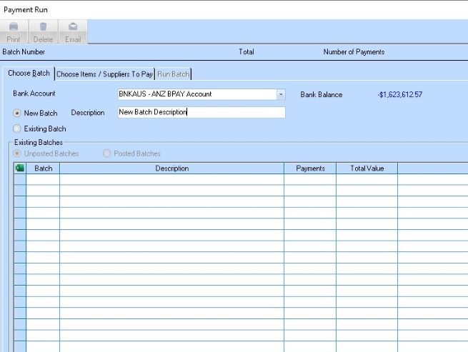468x352 pixels.
Task: Click the Total Value column header
Action: [367, 169]
